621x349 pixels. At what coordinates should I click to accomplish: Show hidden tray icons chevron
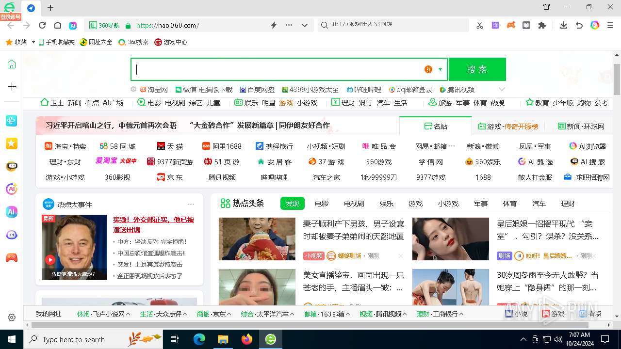point(523,339)
